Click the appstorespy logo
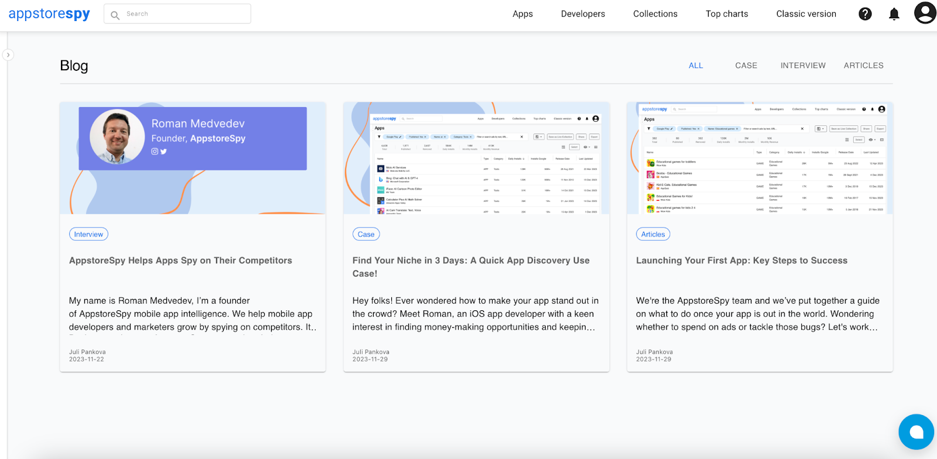This screenshot has height=459, width=937. click(49, 13)
